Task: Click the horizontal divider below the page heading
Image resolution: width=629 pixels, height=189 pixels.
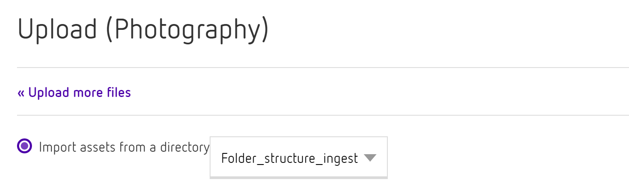Action: pyautogui.click(x=323, y=67)
